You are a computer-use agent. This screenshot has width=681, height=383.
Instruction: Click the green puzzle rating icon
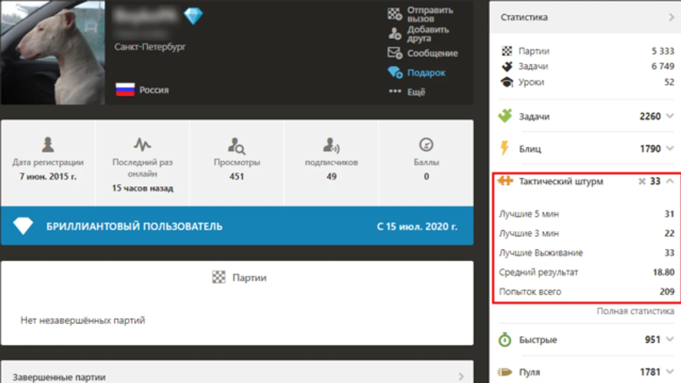coord(505,116)
